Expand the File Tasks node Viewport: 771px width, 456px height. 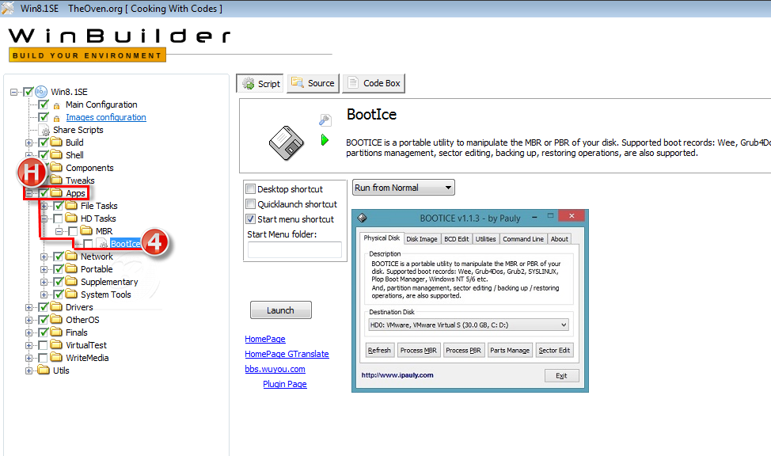[44, 206]
